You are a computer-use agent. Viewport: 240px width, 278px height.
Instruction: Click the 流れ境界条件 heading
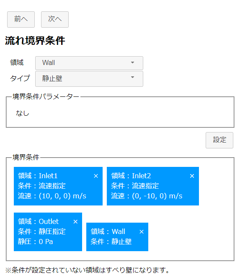[35, 41]
